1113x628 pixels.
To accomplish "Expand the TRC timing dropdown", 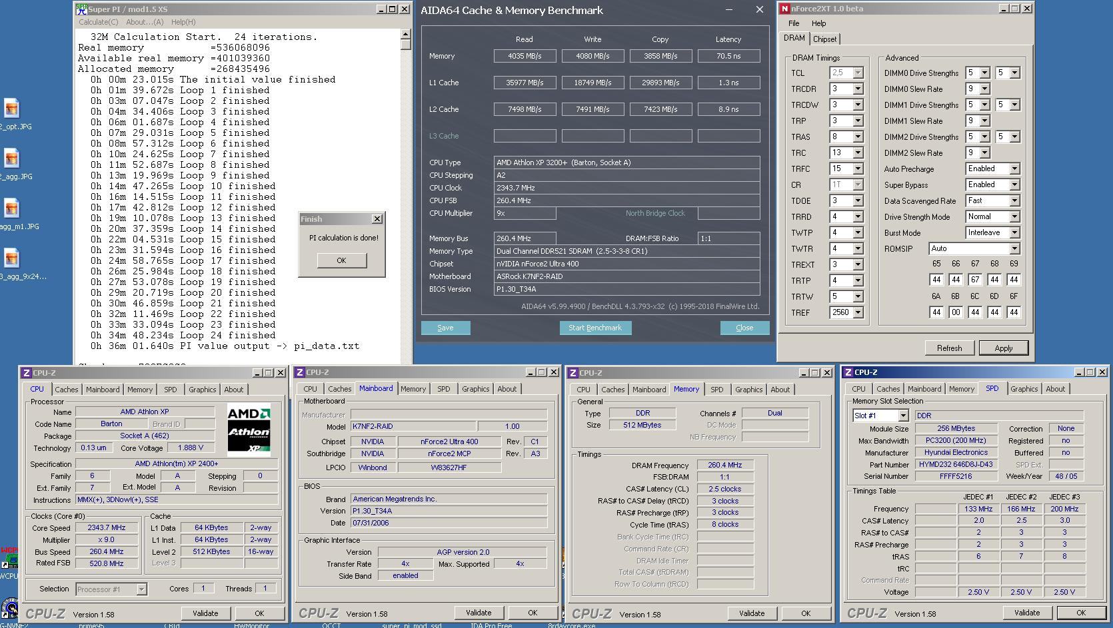I will pyautogui.click(x=858, y=153).
